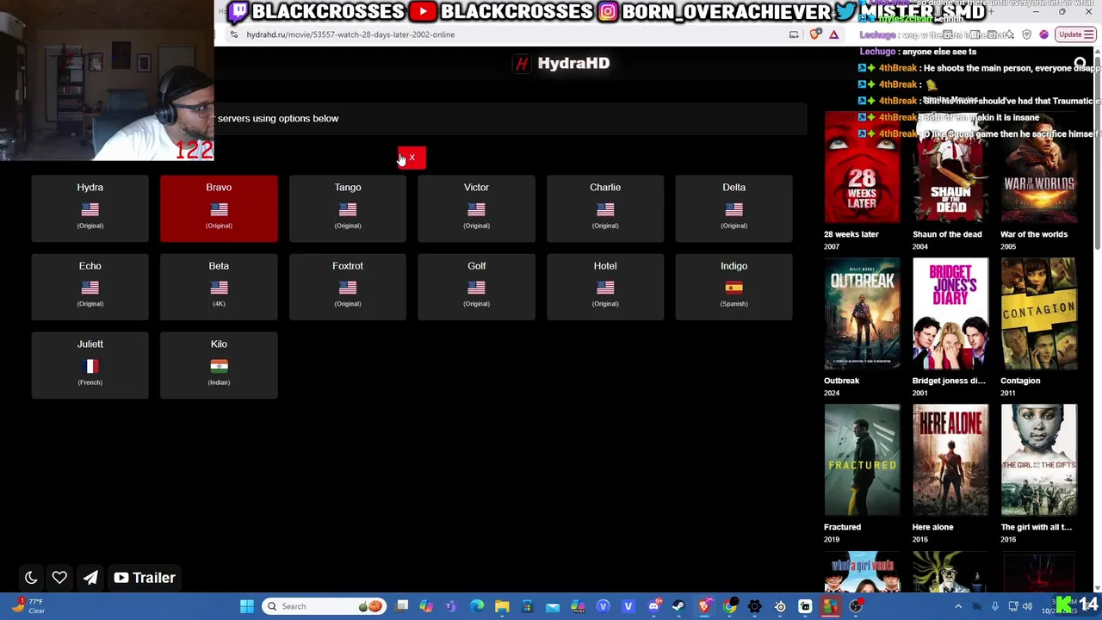Open the Brave VPN shield icon
The width and height of the screenshot is (1102, 620).
[x=1026, y=34]
